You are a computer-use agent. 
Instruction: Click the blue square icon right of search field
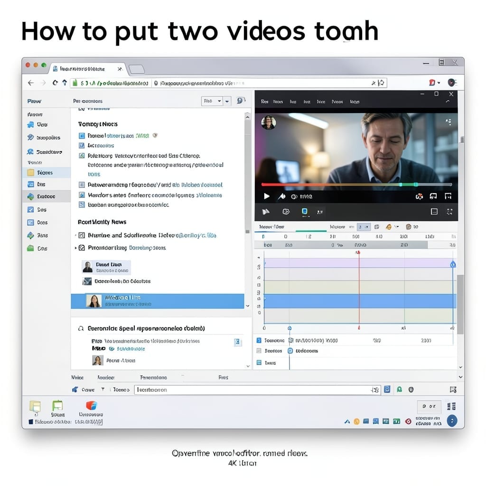pyautogui.click(x=387, y=389)
